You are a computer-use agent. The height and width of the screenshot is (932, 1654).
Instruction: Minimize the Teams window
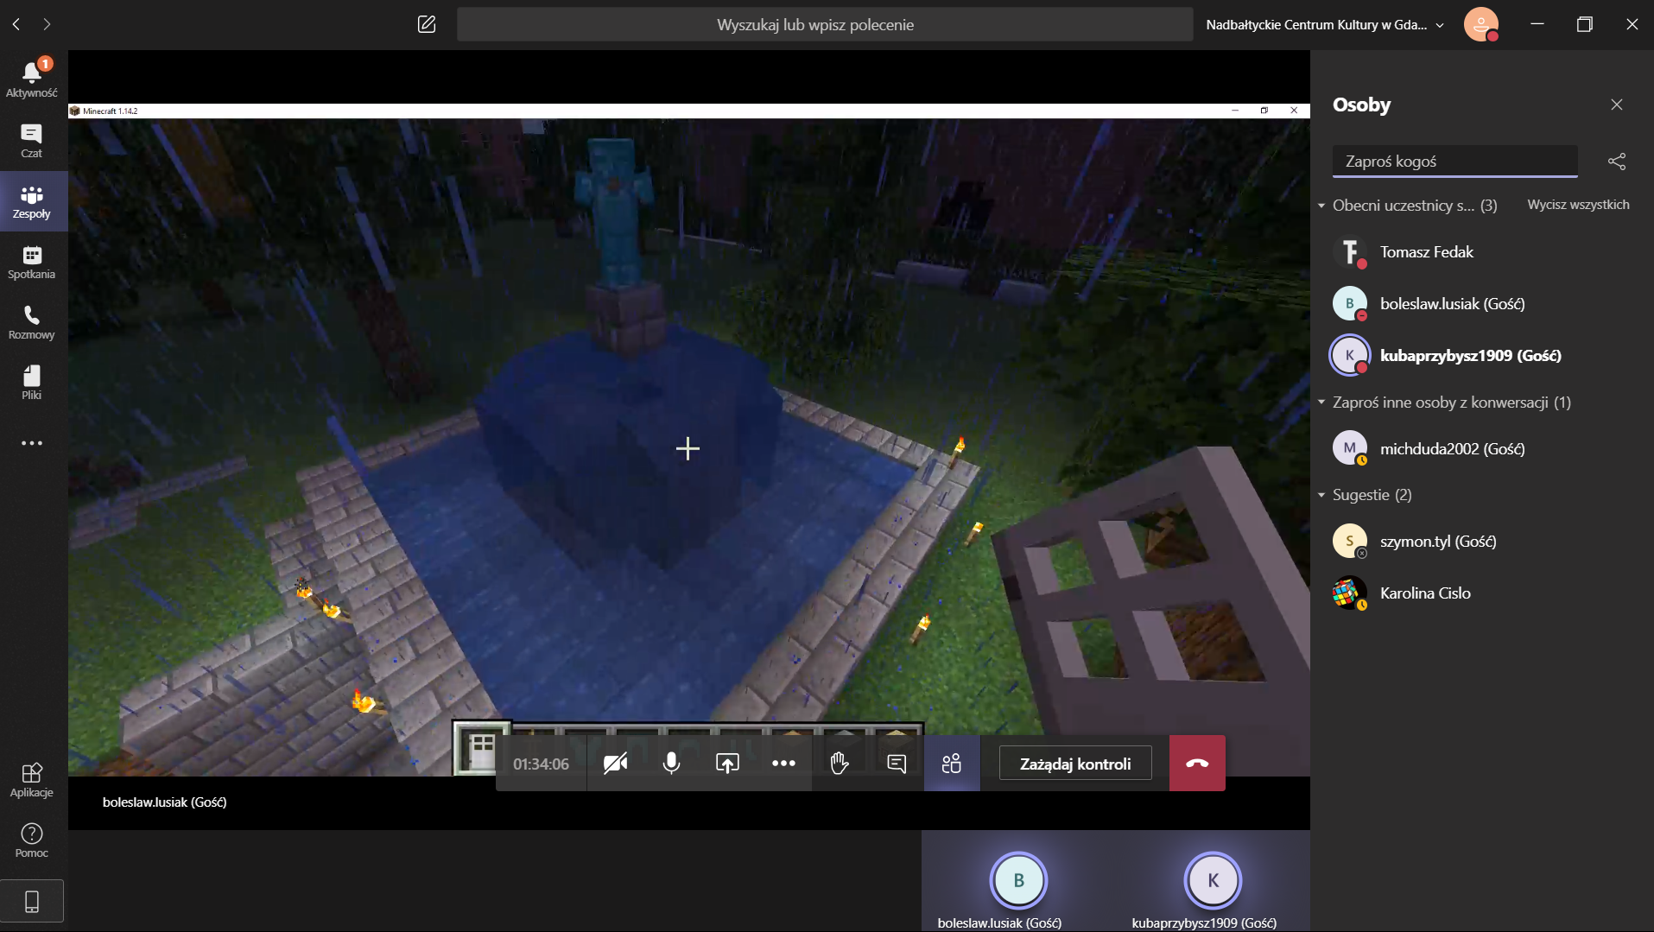(1537, 24)
